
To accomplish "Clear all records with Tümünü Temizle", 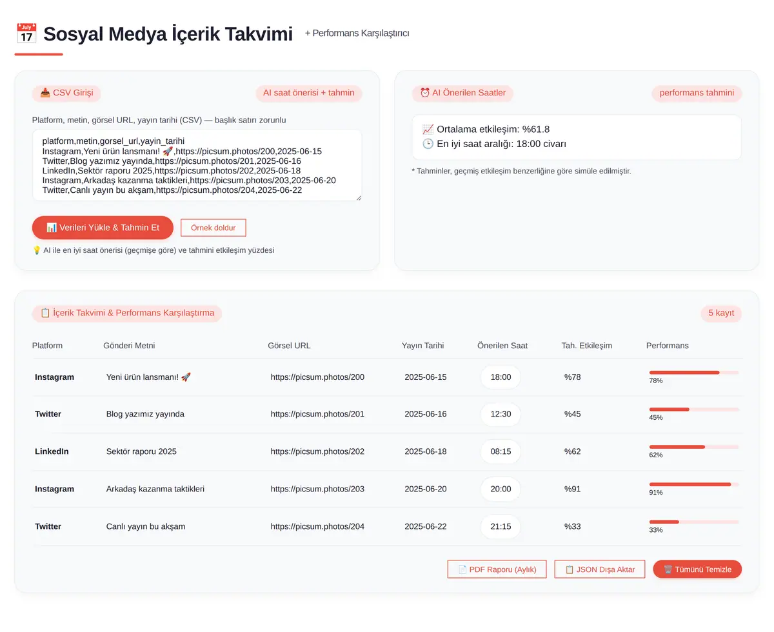I will pyautogui.click(x=697, y=569).
